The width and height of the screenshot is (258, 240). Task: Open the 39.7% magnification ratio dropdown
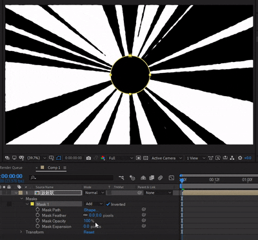pyautogui.click(x=36, y=158)
